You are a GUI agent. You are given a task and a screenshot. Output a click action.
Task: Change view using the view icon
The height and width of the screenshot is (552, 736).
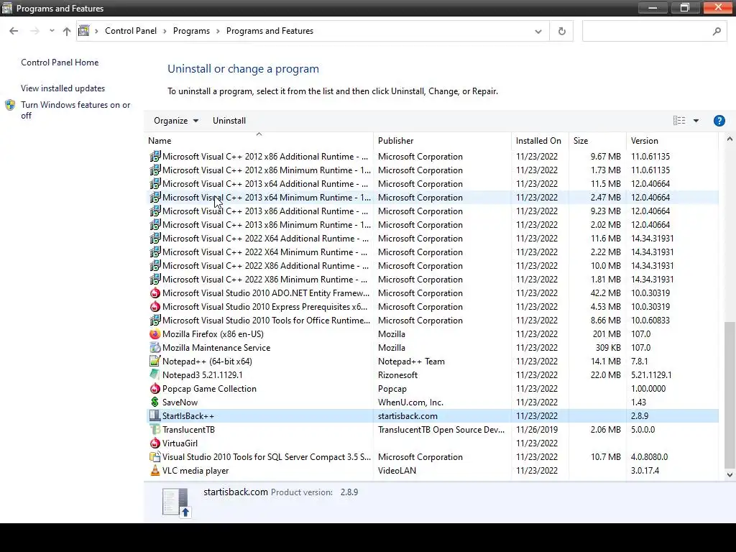point(679,121)
